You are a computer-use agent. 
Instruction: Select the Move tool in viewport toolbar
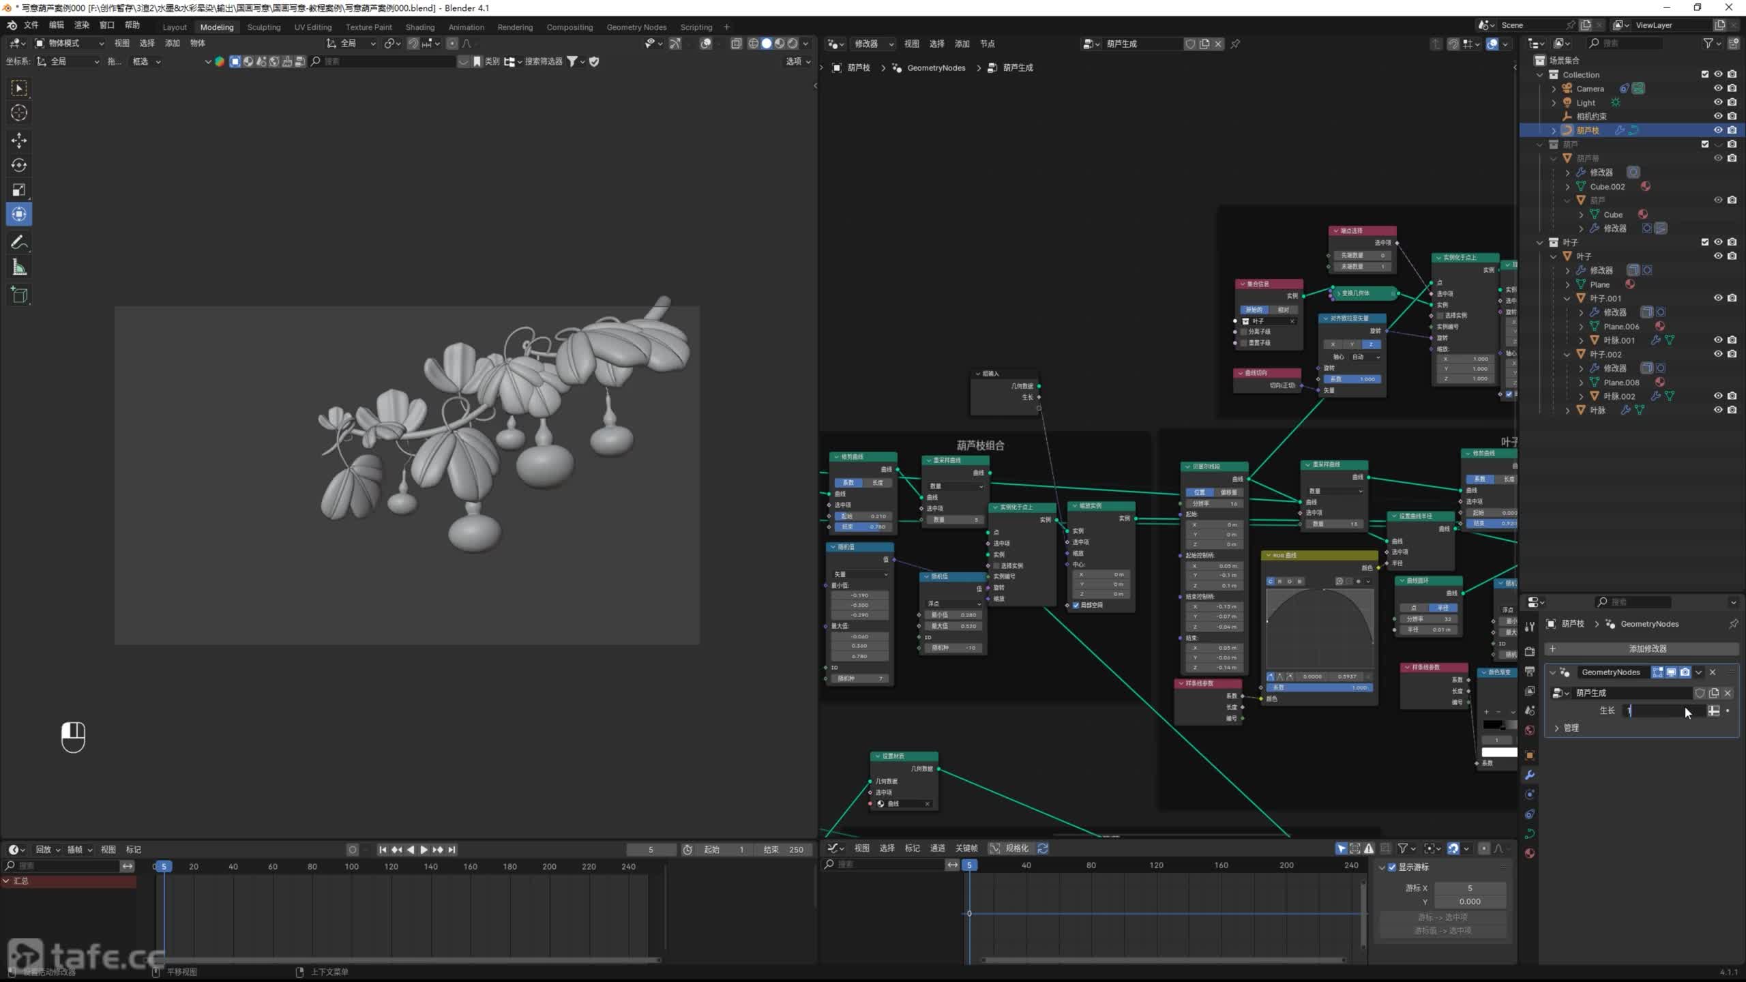(19, 140)
